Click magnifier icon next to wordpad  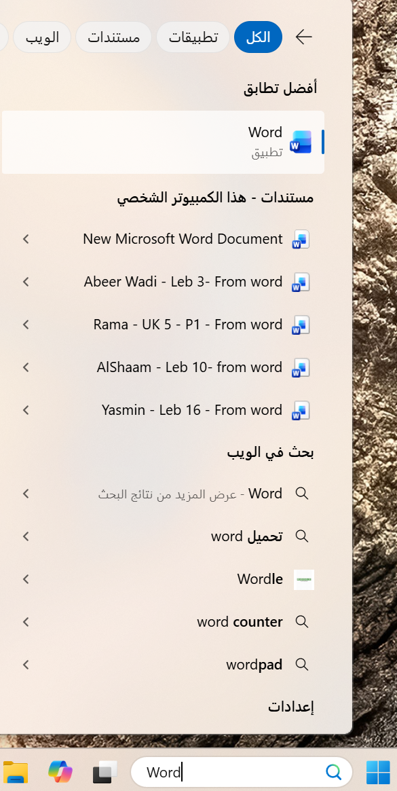[x=302, y=665]
